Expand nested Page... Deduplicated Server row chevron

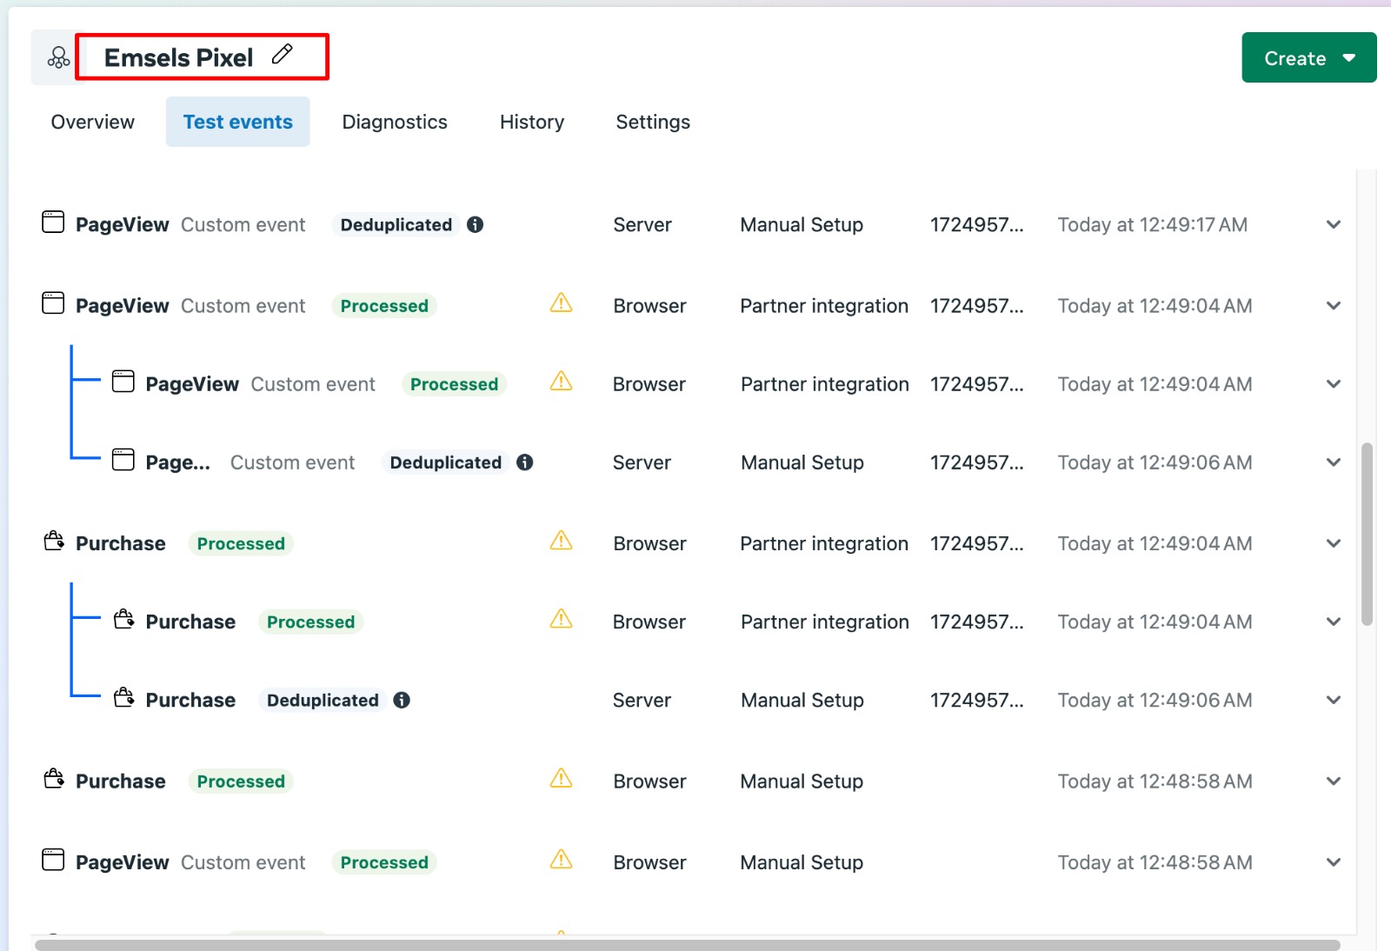[1333, 462]
